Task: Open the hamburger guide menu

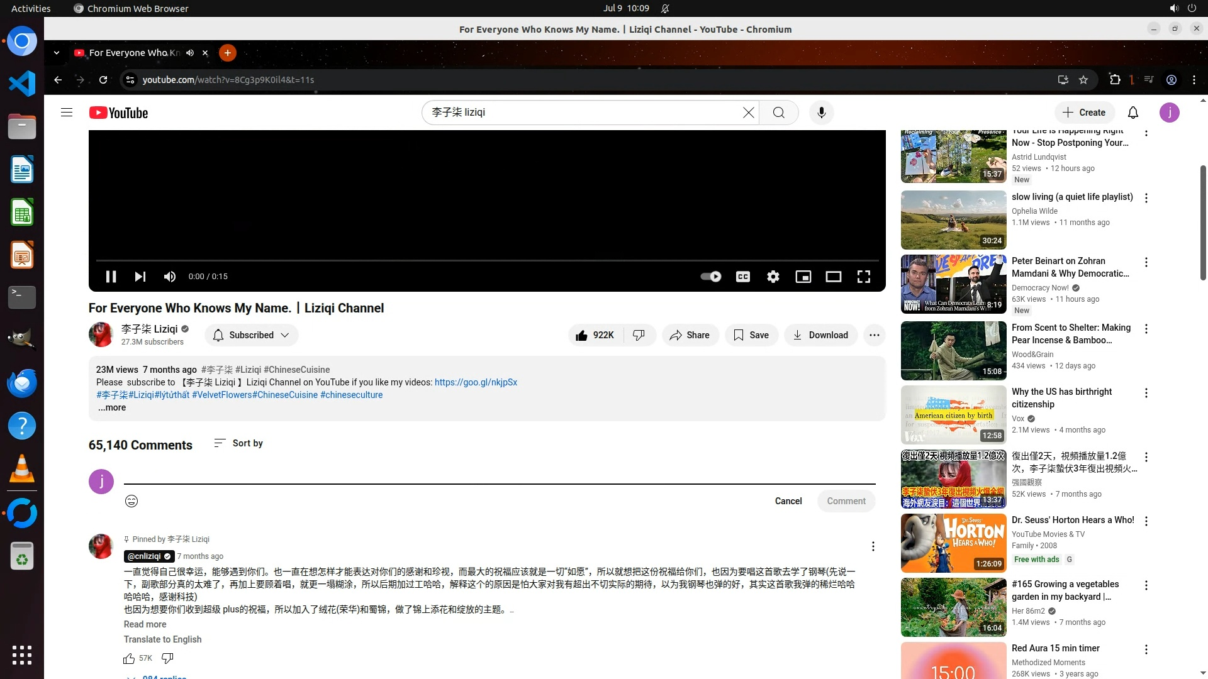Action: 67,113
